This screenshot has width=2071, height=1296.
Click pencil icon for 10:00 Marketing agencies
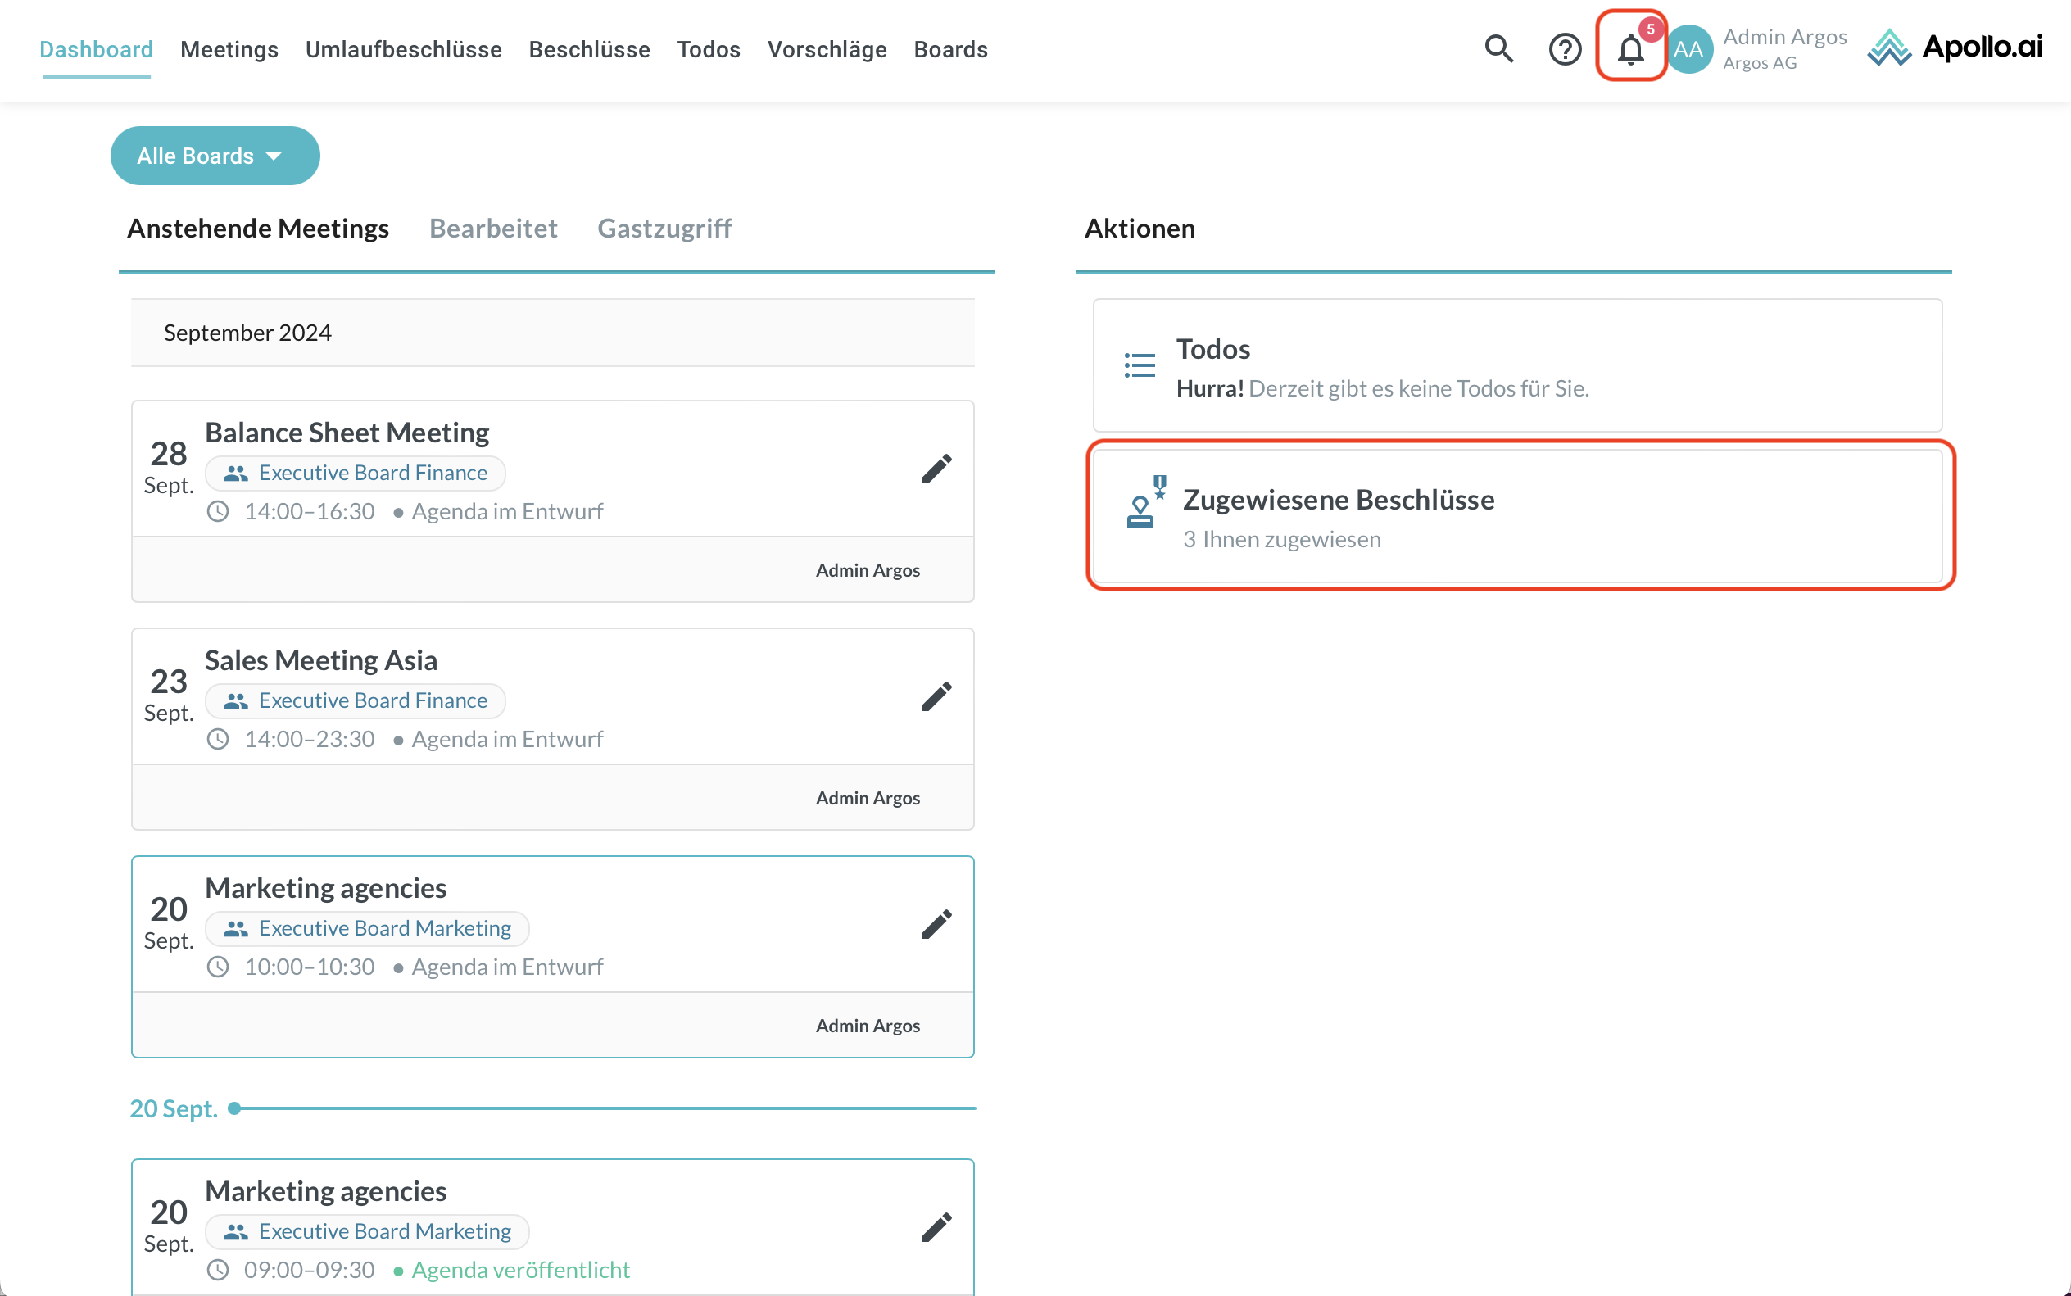(x=936, y=925)
